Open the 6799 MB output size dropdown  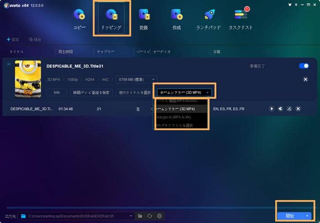click(137, 79)
